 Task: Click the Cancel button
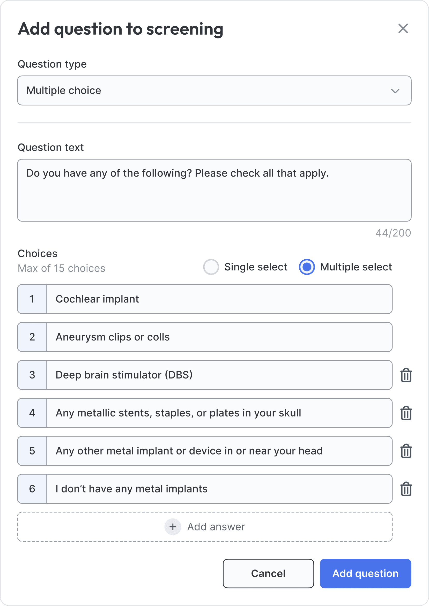point(268,573)
